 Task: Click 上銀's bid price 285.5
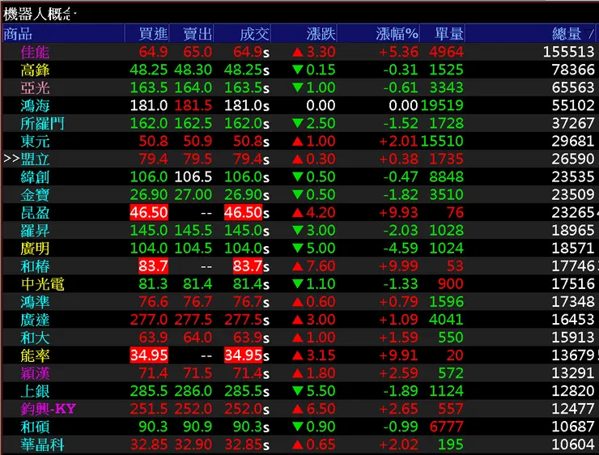149,391
